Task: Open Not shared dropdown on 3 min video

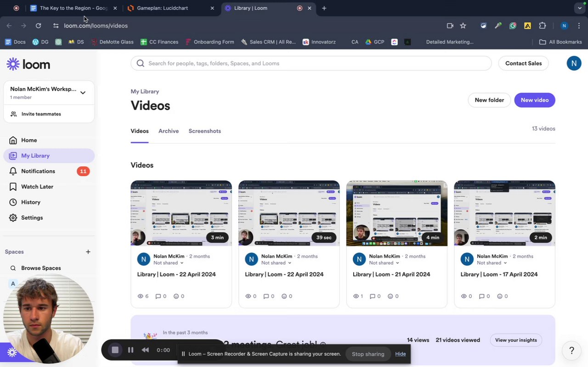Action: [169, 263]
